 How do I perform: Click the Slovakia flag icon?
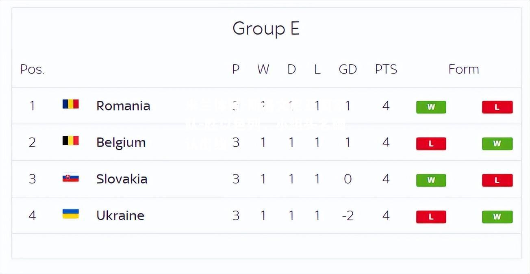(x=70, y=178)
